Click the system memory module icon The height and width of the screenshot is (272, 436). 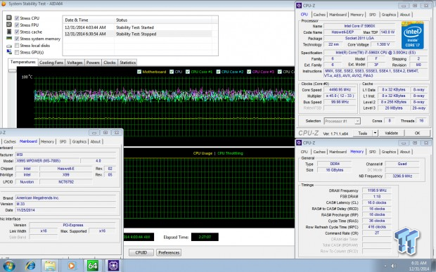tap(9, 39)
